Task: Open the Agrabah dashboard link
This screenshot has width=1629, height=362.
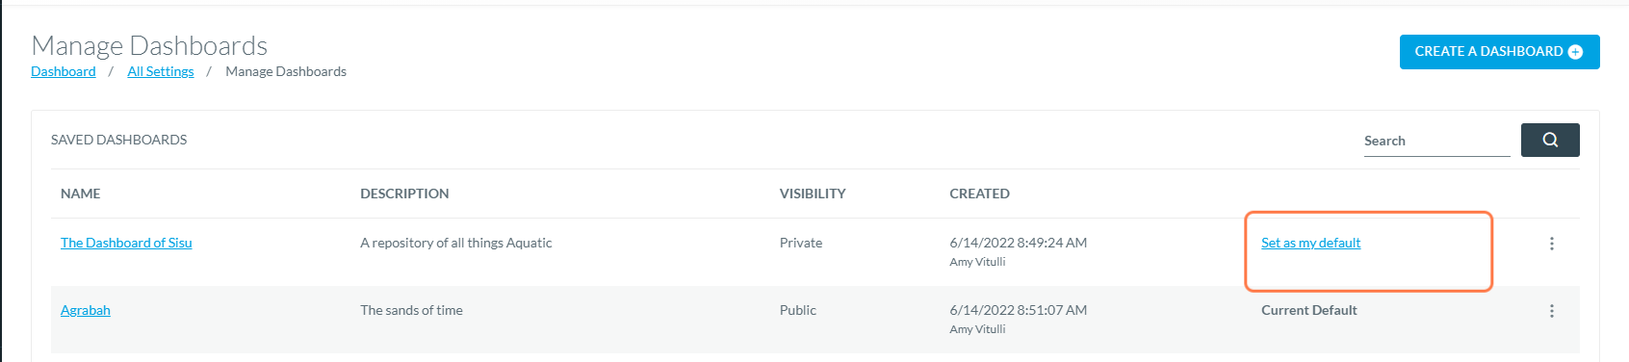Action: (86, 310)
